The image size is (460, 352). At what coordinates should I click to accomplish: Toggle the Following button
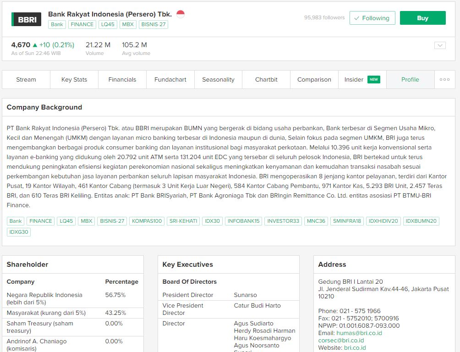(x=372, y=18)
